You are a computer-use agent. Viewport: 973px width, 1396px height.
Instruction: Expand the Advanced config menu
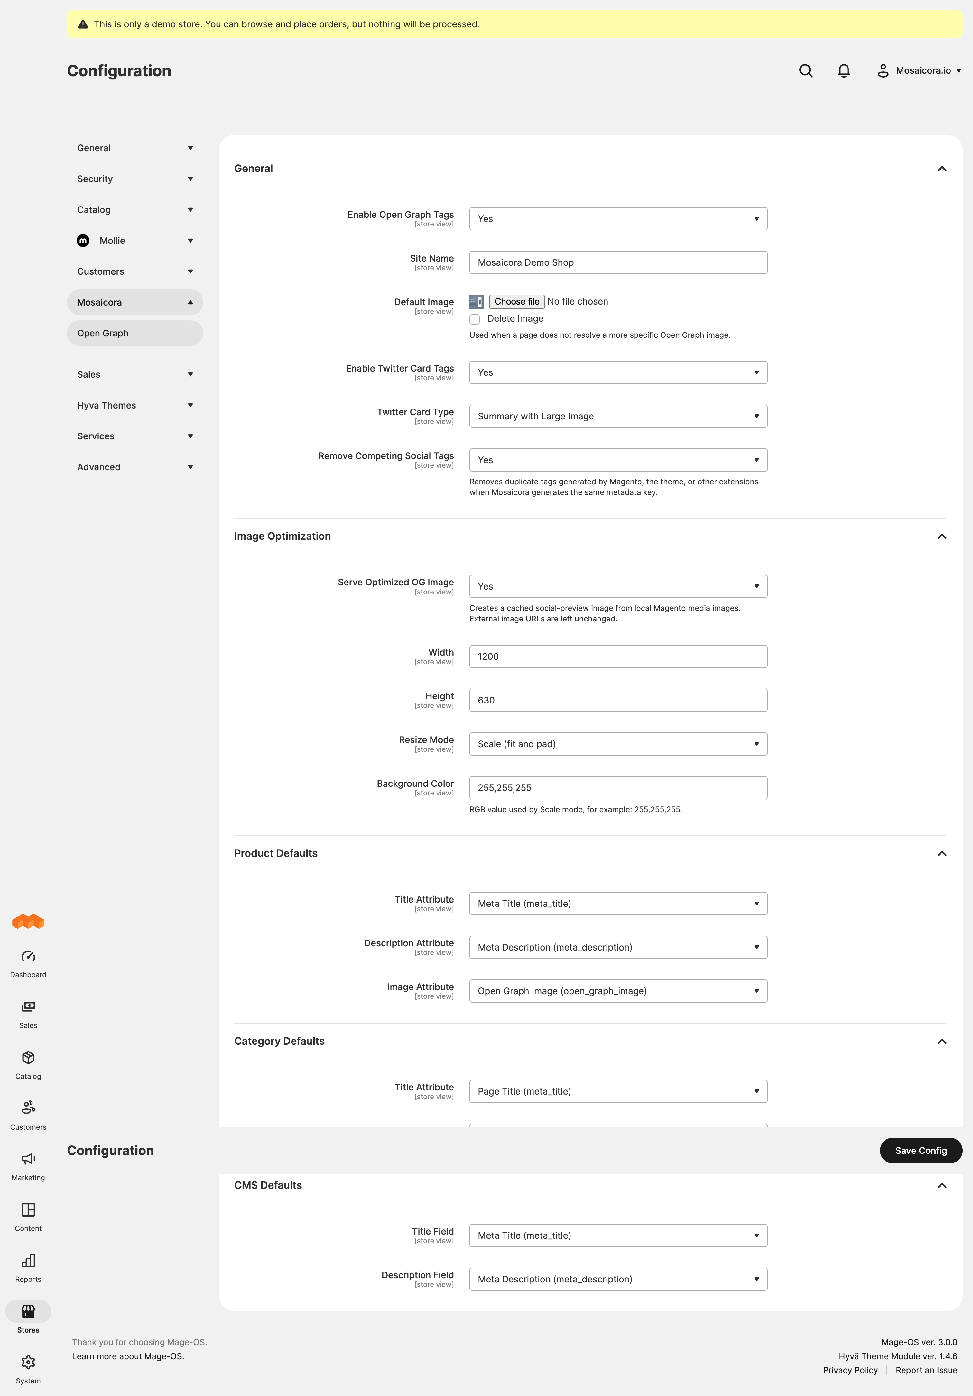coord(135,467)
